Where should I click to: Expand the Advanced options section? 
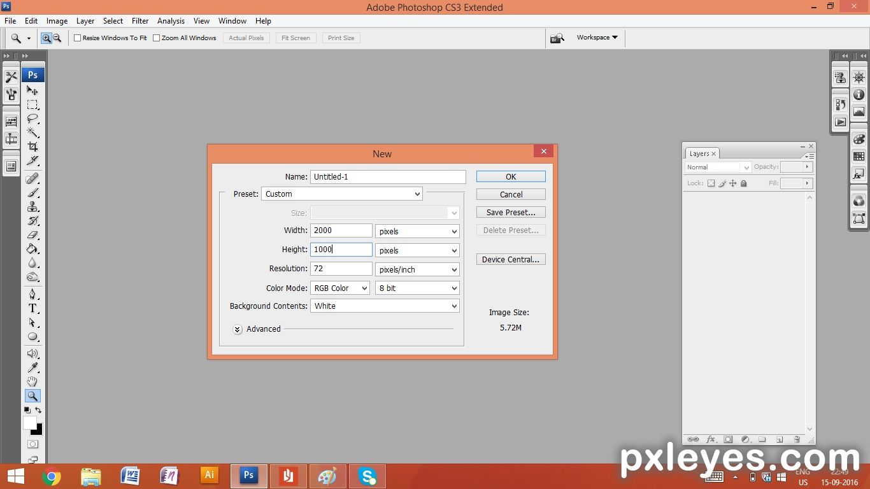pos(238,329)
